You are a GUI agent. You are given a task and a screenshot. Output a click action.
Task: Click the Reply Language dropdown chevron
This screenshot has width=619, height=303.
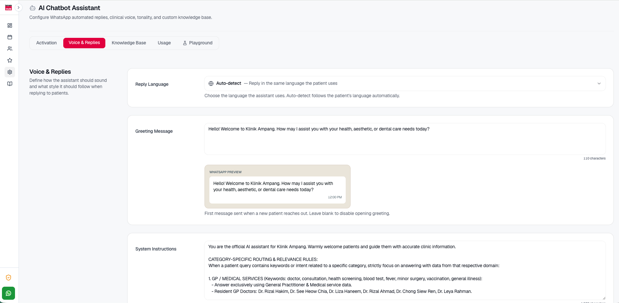coord(599,83)
